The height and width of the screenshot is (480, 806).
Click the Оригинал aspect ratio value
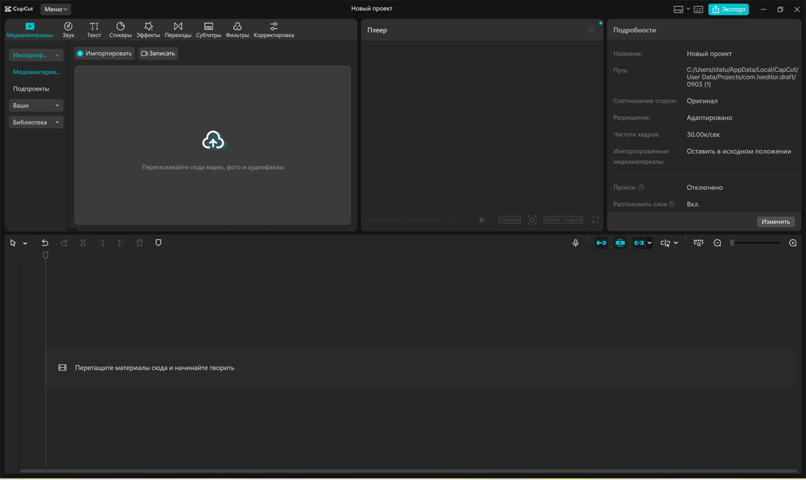click(702, 101)
